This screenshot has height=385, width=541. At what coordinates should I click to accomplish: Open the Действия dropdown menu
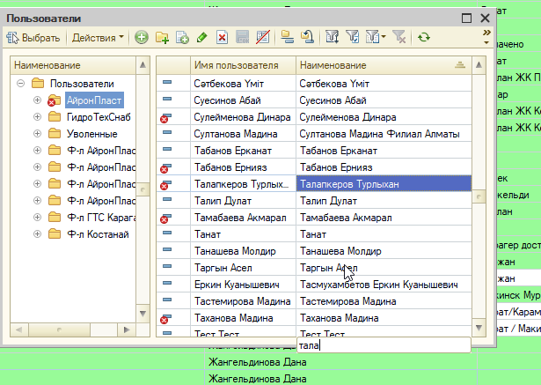(x=98, y=37)
